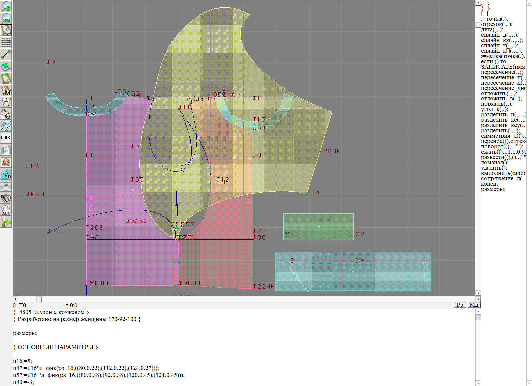The width and height of the screenshot is (532, 386).
Task: Click the zoom in magnifier icon
Action: 6,6
